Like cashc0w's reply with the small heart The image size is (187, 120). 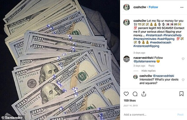coord(183,80)
